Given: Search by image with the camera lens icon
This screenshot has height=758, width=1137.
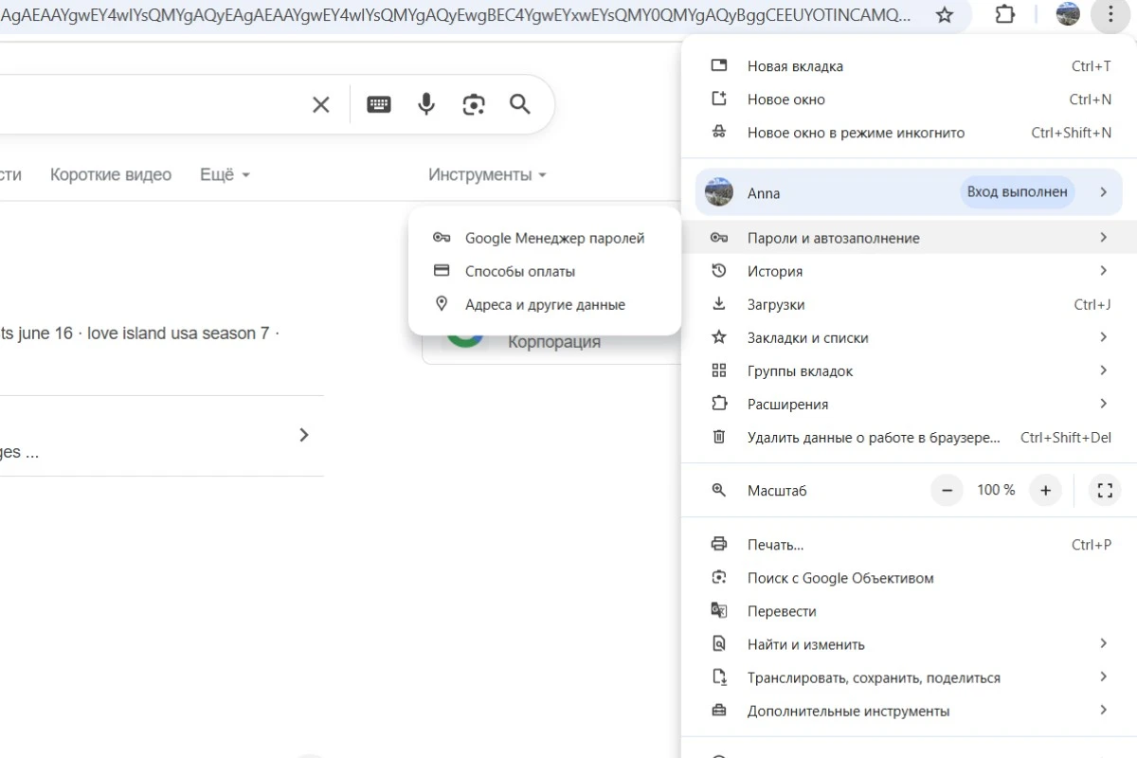Looking at the screenshot, I should [x=474, y=104].
